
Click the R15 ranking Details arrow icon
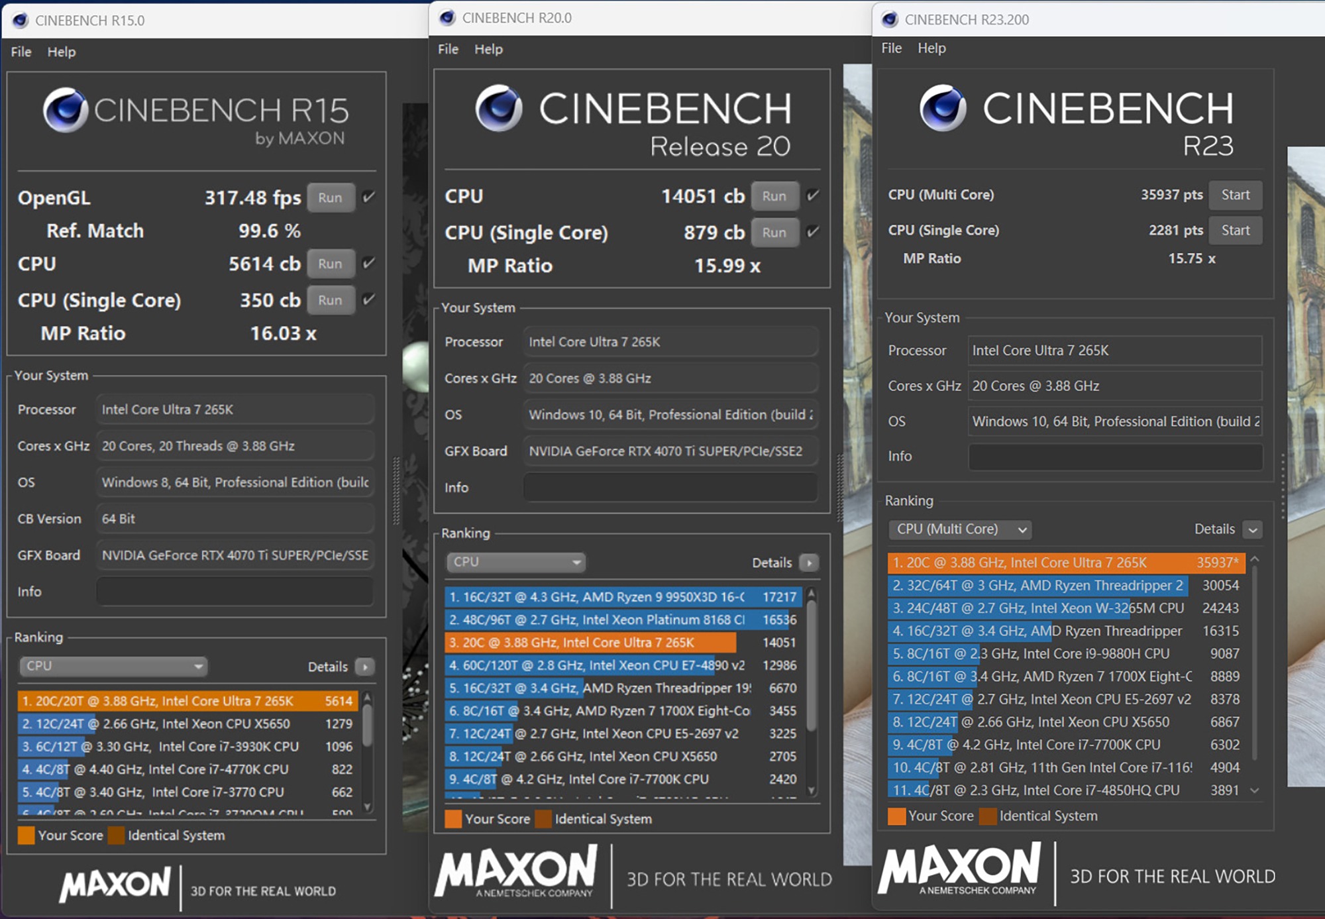click(365, 667)
